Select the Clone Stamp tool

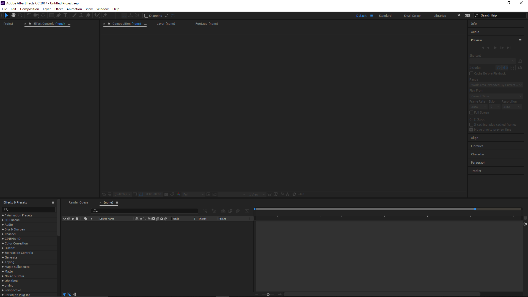pos(81,15)
